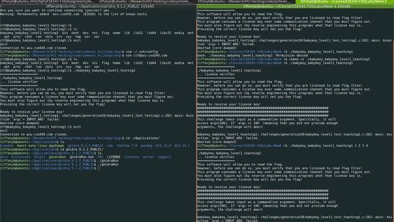Click 'Extensions' directory in the ghidra listing
394x222 pixels.
point(20,157)
